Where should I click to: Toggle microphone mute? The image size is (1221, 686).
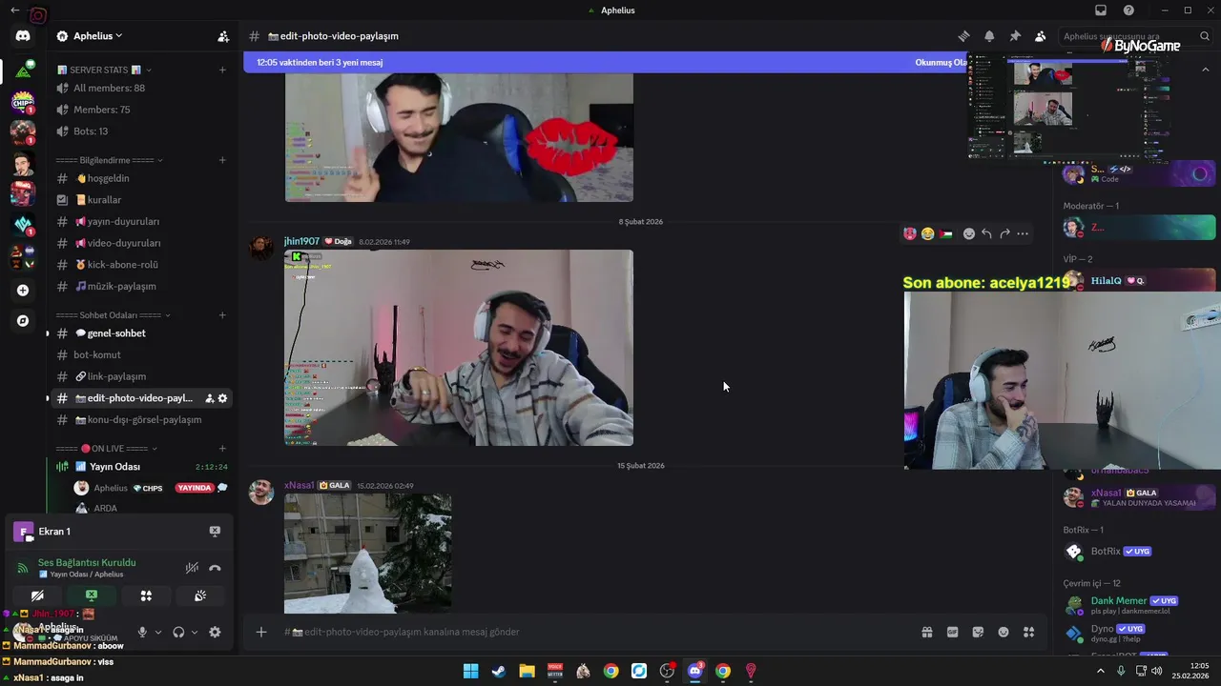click(x=142, y=632)
